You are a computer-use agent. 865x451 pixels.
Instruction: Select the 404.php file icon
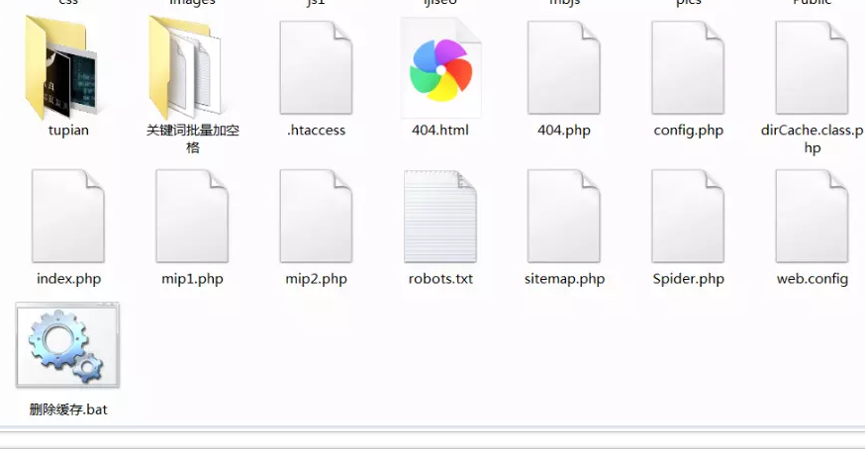[564, 67]
